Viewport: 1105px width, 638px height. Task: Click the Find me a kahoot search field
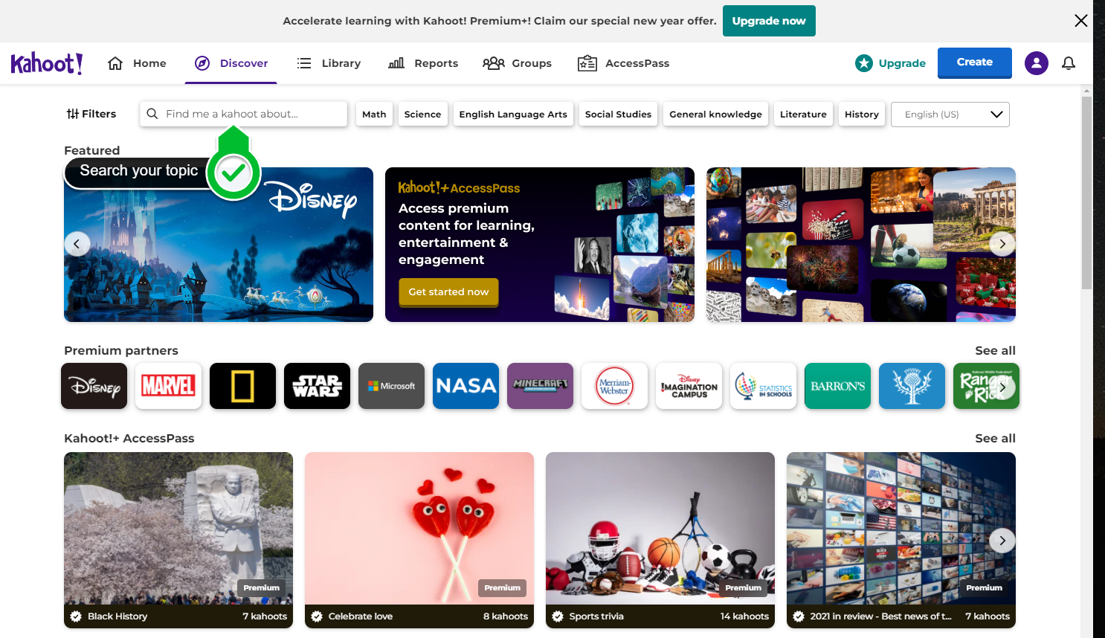tap(243, 114)
